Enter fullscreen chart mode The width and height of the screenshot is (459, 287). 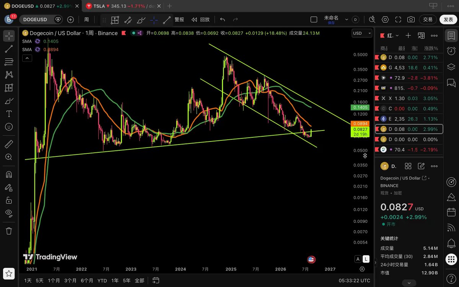pyautogui.click(x=398, y=20)
